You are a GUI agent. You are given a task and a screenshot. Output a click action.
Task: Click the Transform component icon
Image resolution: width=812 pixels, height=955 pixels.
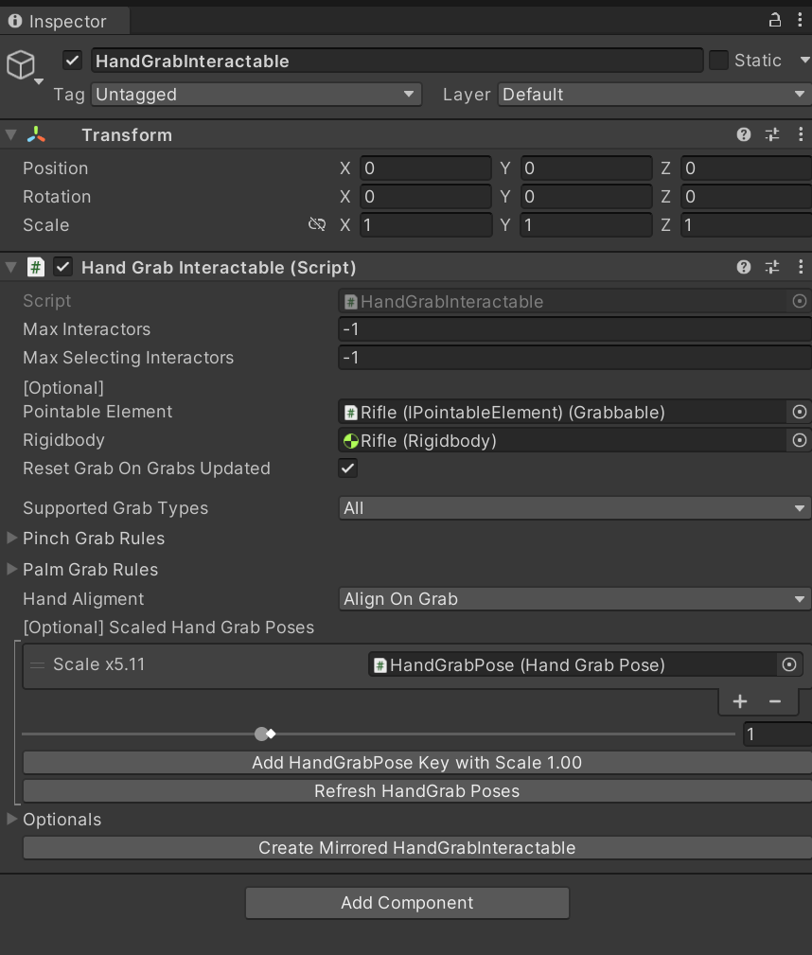click(36, 134)
